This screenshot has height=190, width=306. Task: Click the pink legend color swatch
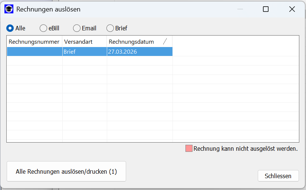click(x=189, y=149)
